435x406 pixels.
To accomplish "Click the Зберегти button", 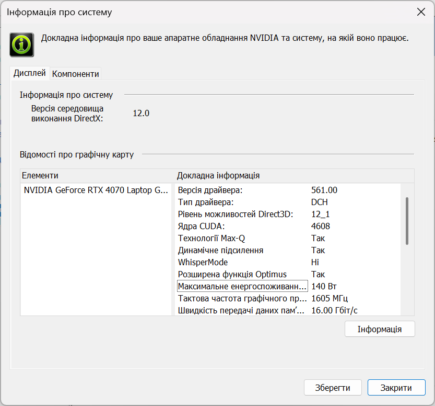I will click(333, 387).
